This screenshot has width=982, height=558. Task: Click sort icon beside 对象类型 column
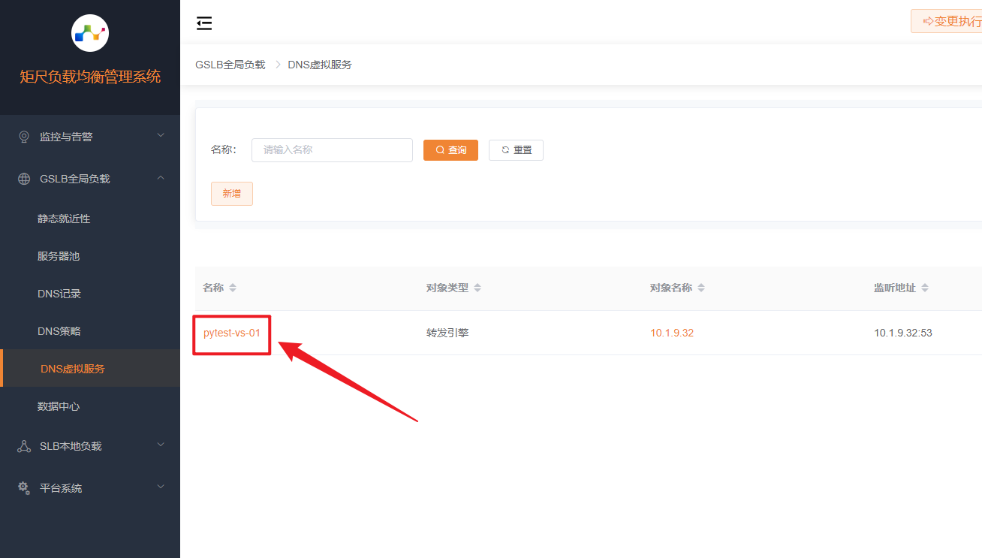coord(477,288)
